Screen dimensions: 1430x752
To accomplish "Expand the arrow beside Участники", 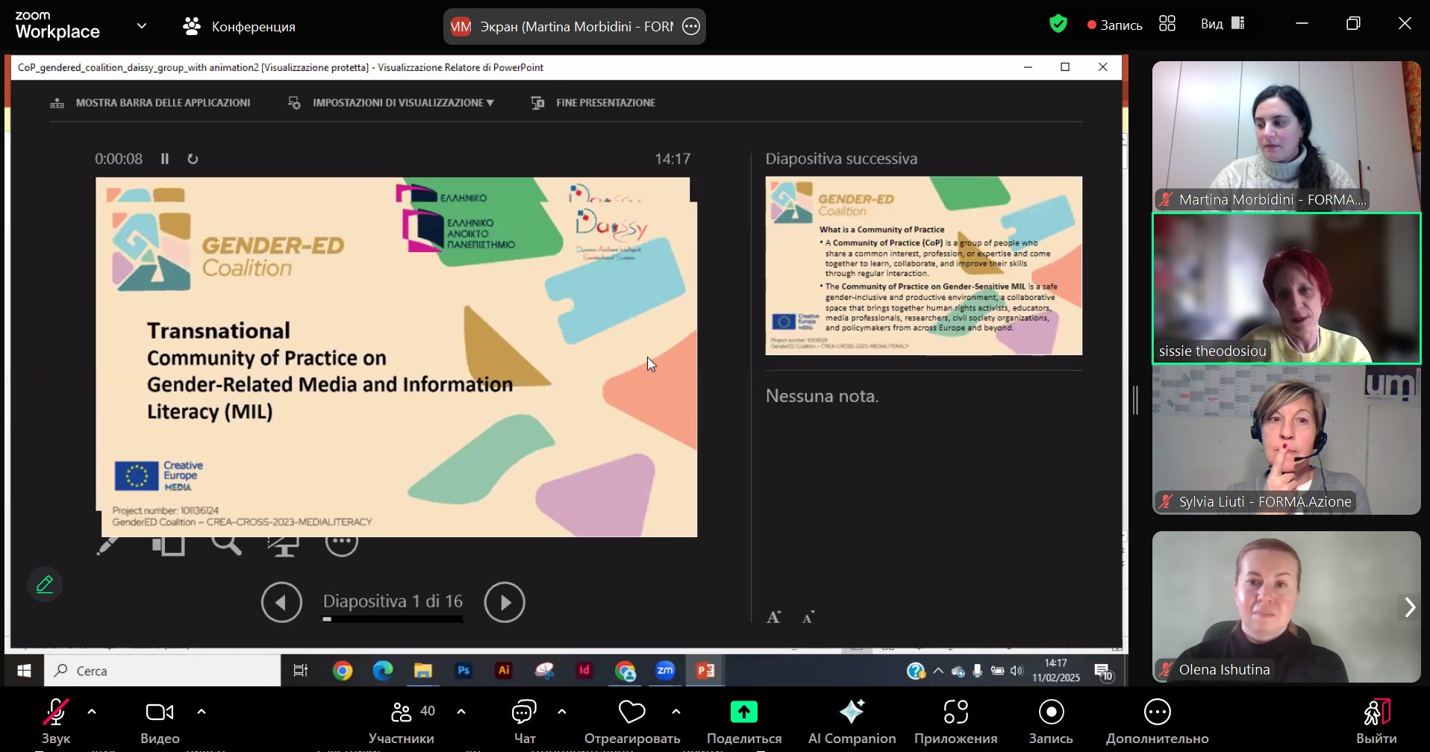I will point(461,712).
